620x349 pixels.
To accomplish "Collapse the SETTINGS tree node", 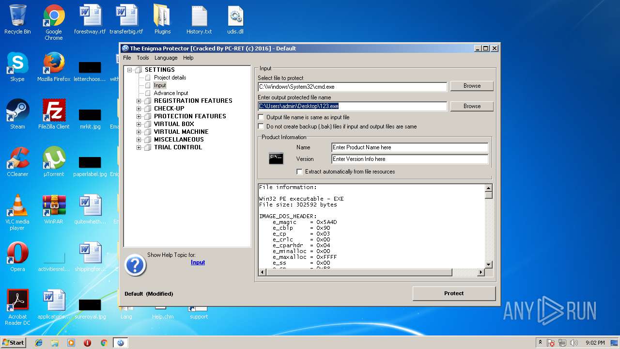I will click(130, 70).
